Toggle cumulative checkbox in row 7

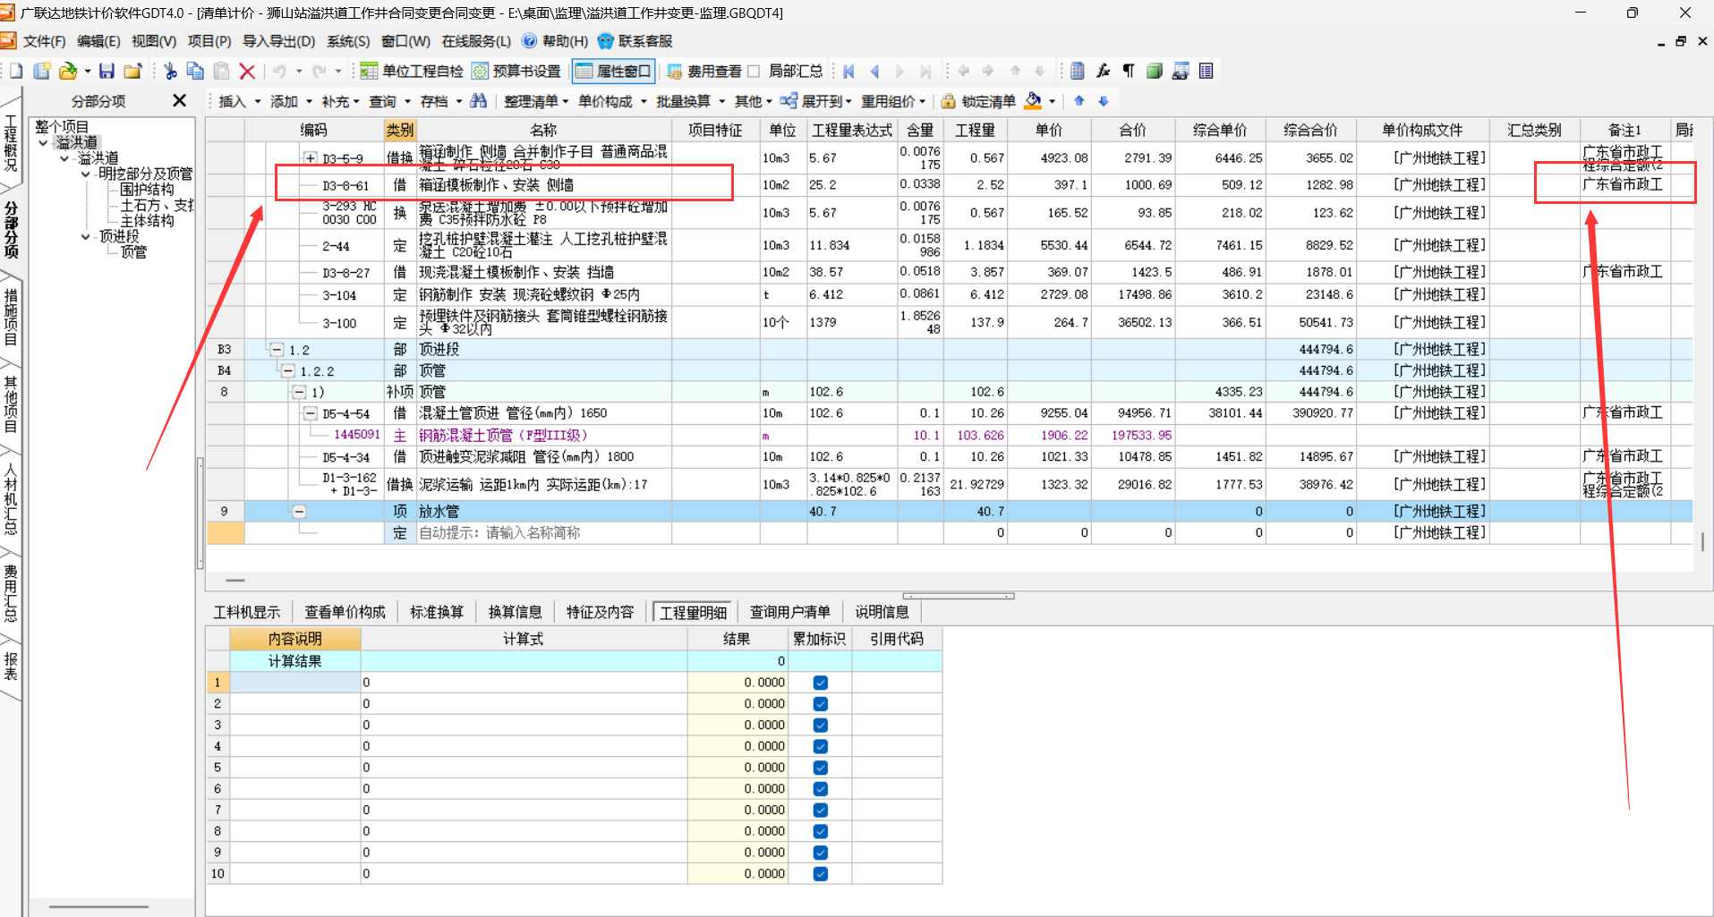[x=821, y=811]
